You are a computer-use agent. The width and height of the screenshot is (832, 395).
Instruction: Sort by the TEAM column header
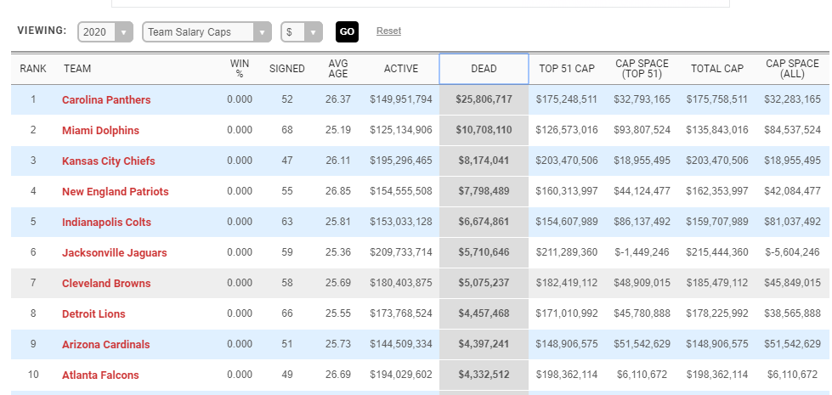coord(77,69)
